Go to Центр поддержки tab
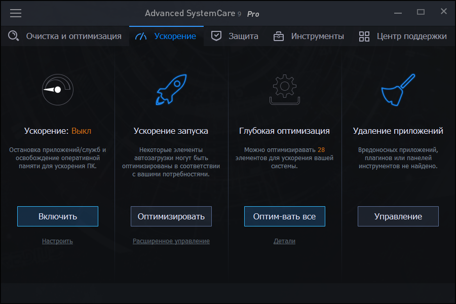The image size is (456, 304). coord(403,36)
